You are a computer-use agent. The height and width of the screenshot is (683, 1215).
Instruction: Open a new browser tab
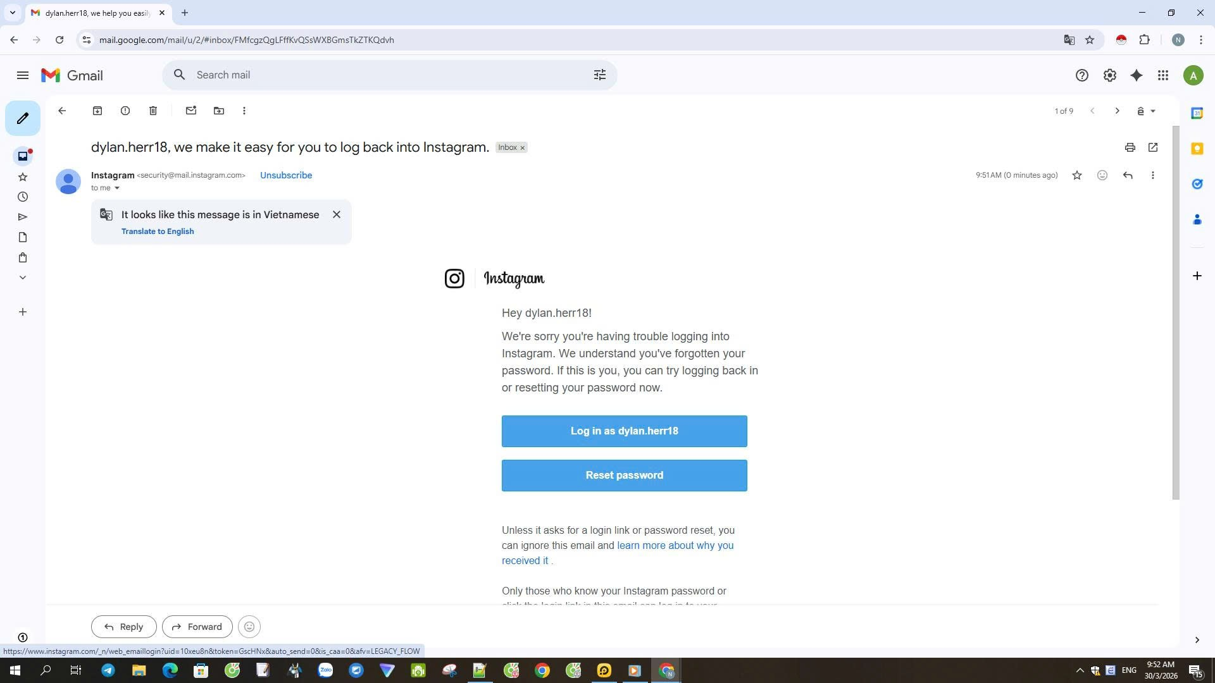(185, 13)
